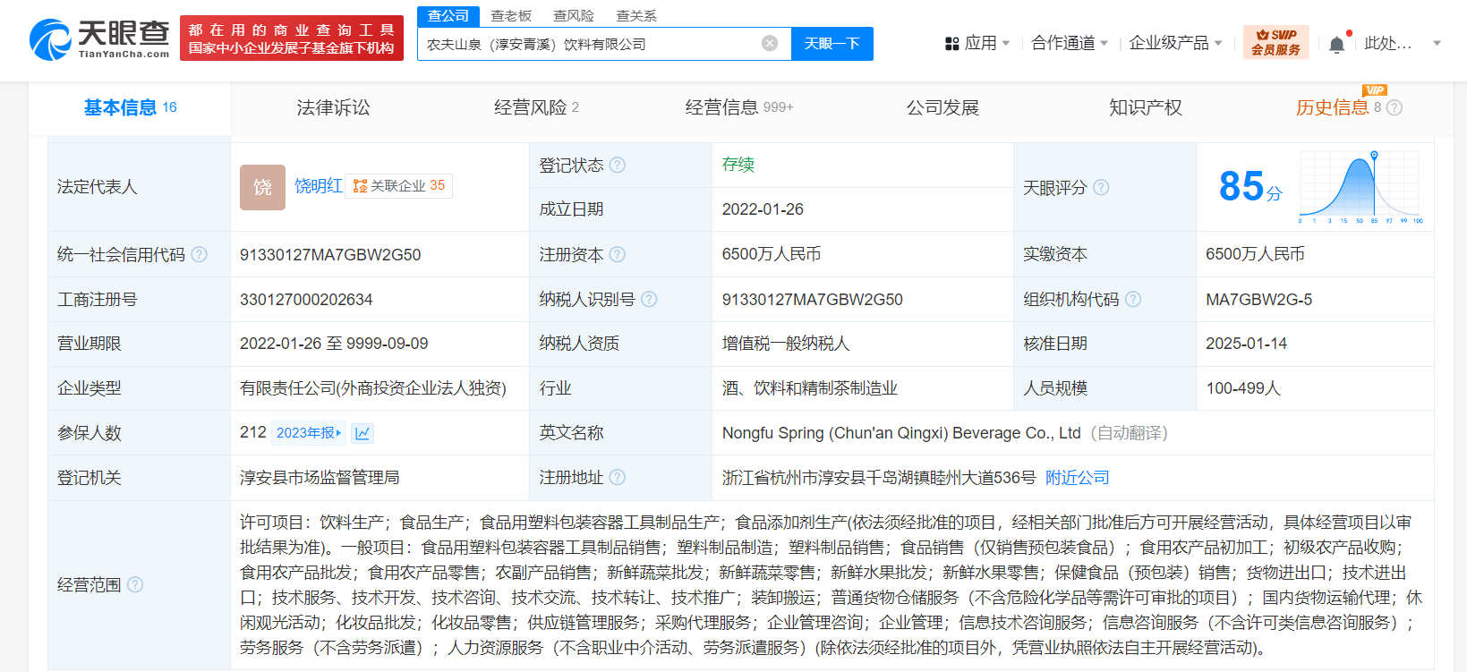Open the 企业级产品 dropdown
The height and width of the screenshot is (672, 1467).
[x=1175, y=43]
